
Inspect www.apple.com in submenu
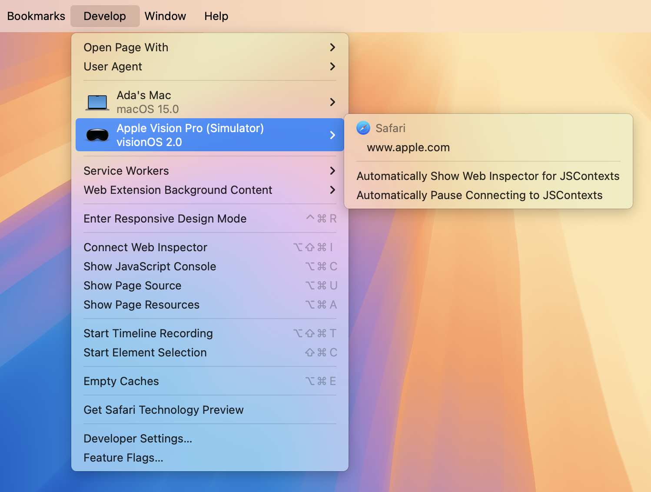pyautogui.click(x=488, y=147)
